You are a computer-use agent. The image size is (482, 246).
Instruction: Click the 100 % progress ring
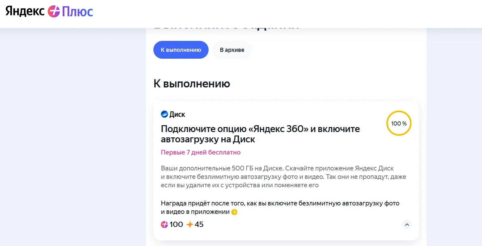click(399, 123)
